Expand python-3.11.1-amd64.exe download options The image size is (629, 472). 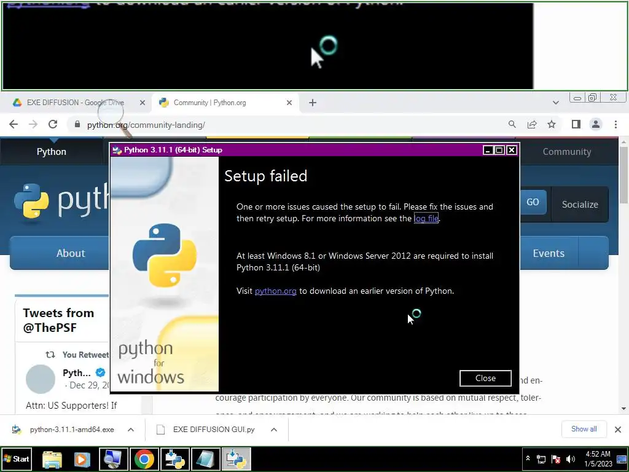(x=131, y=430)
